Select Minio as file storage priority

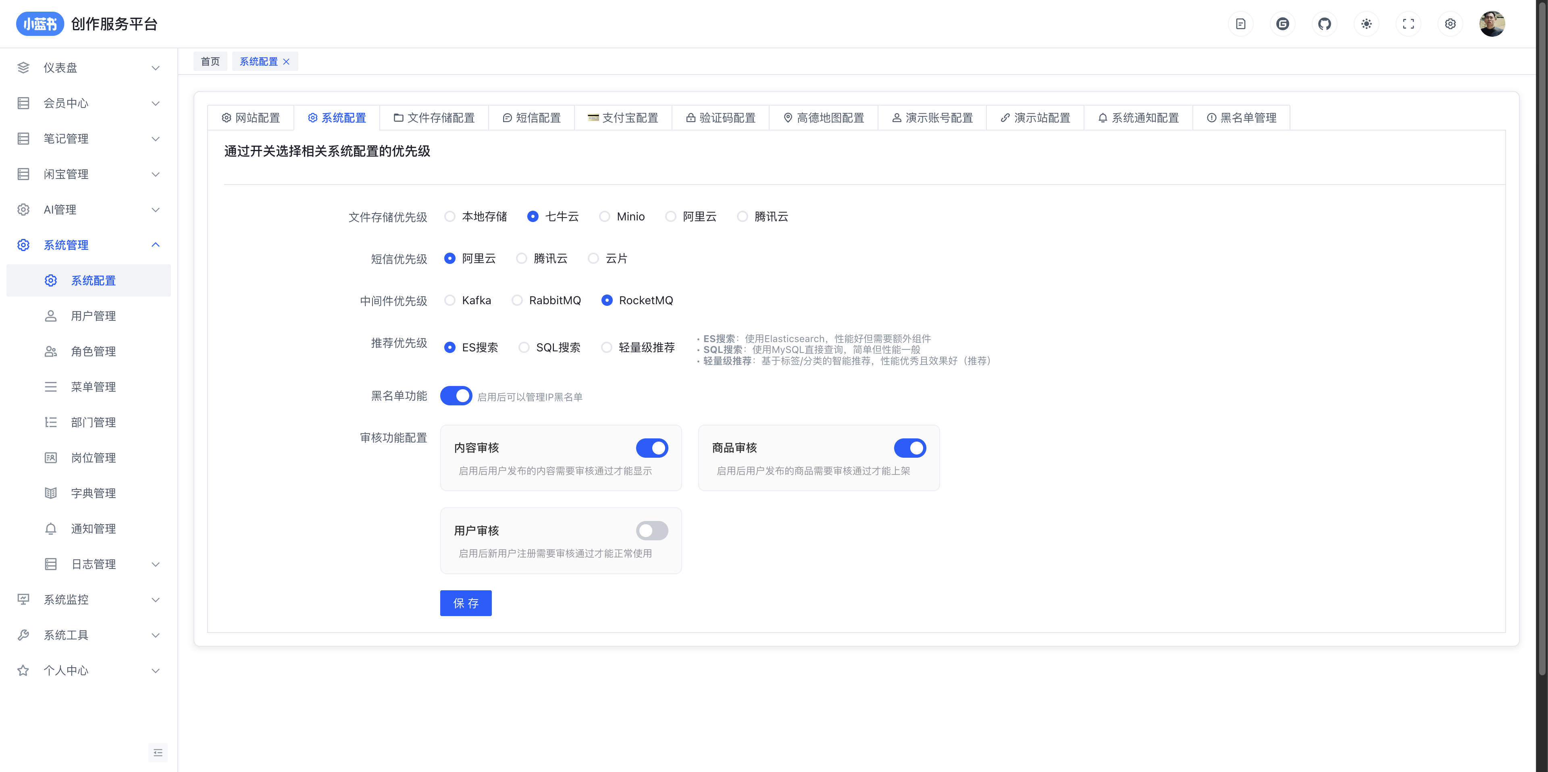[605, 216]
